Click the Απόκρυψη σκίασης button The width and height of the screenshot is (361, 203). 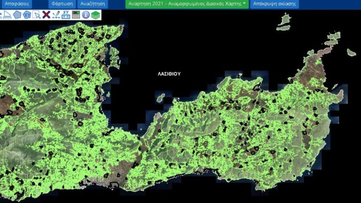tap(275, 4)
